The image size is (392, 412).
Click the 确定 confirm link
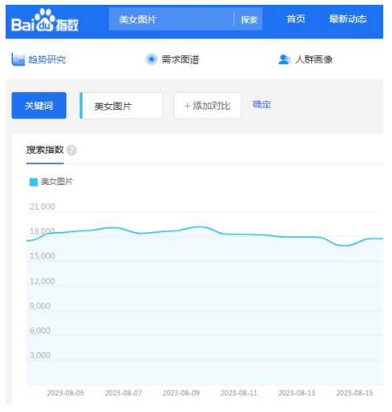(x=262, y=105)
